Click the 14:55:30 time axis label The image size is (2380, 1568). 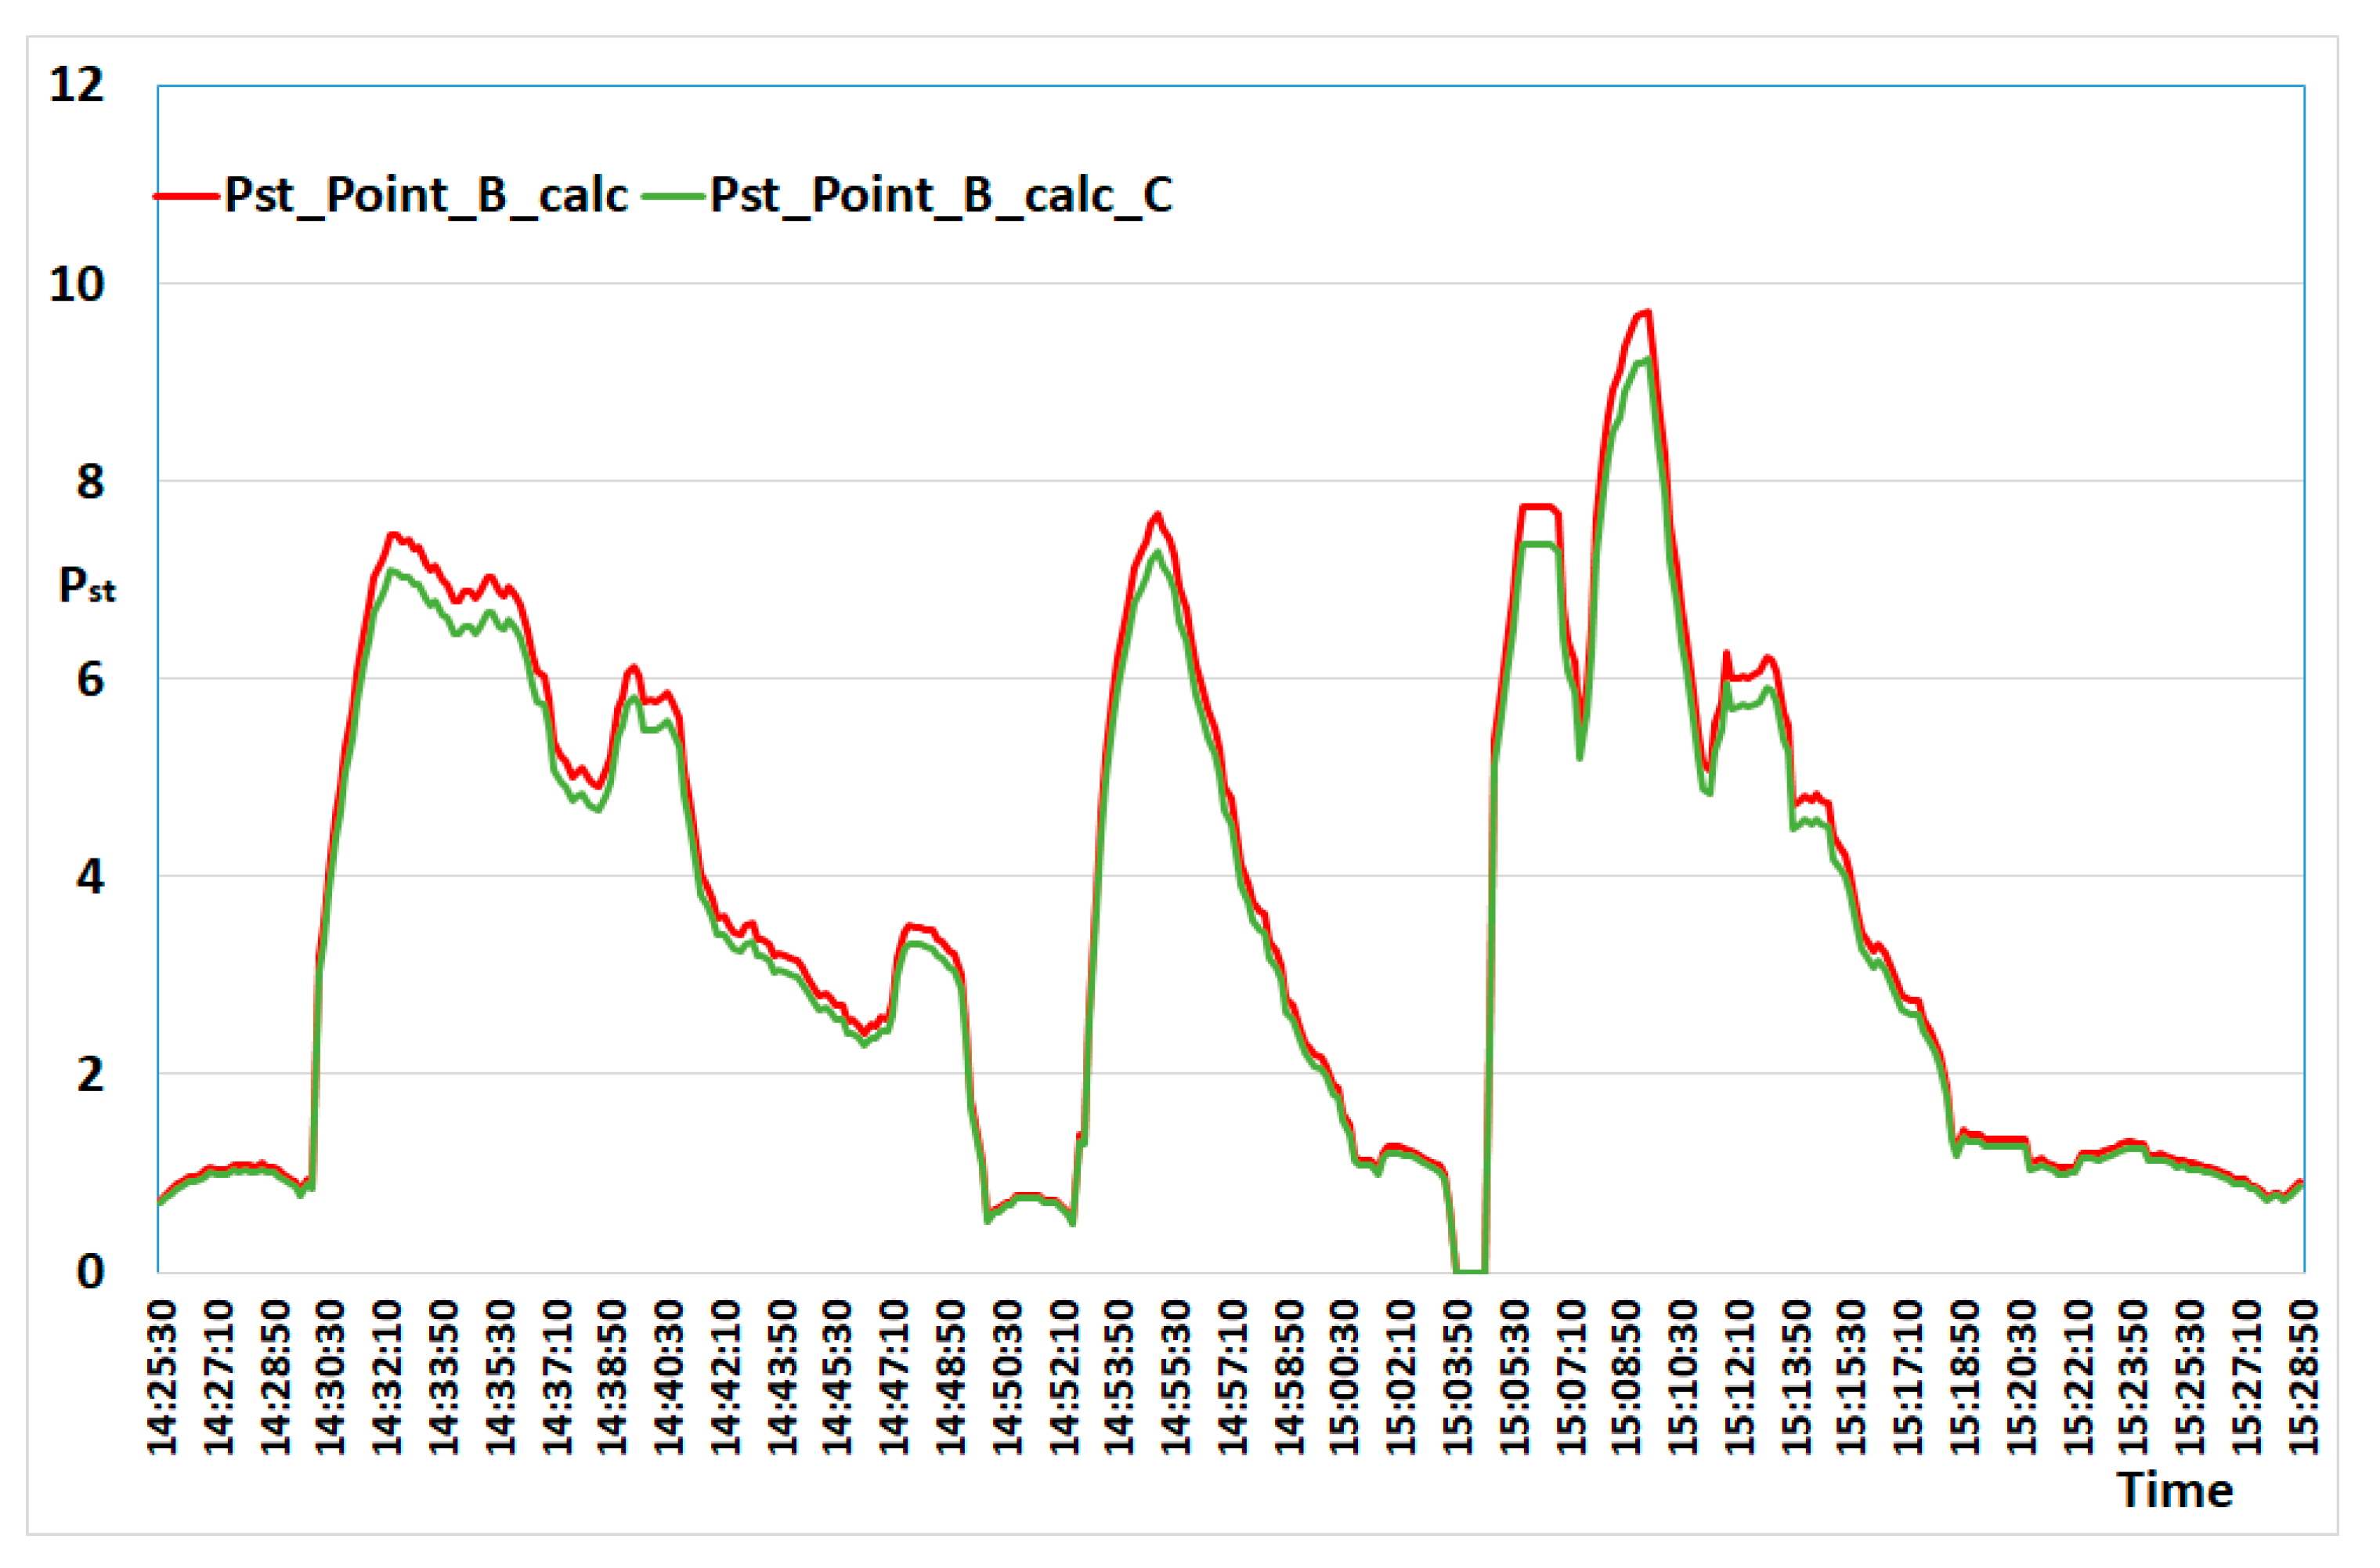click(1176, 1377)
